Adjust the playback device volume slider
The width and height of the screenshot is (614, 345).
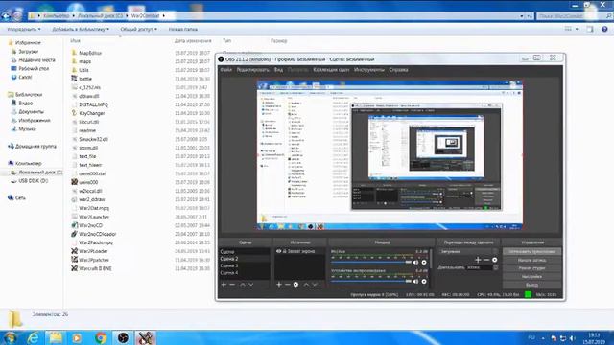pyautogui.click(x=371, y=281)
